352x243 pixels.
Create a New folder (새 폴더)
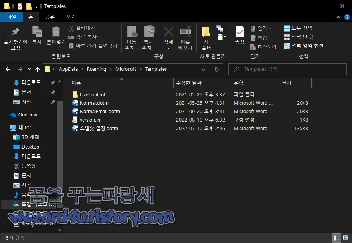[206, 38]
